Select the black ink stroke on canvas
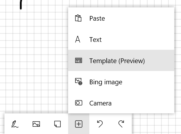Image resolution: width=181 pixels, height=134 pixels. pyautogui.click(x=21, y=4)
